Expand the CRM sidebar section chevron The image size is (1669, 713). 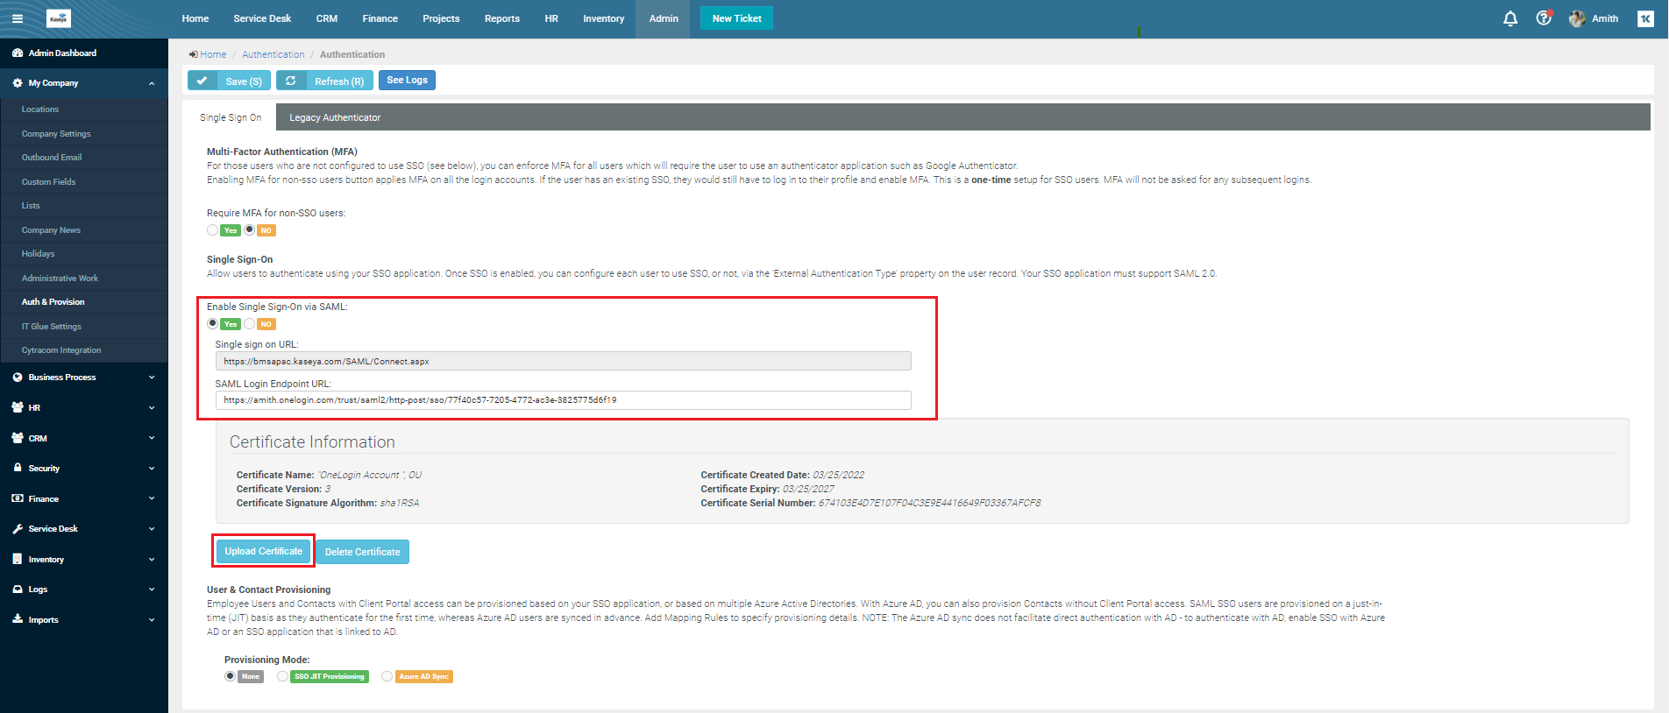[152, 438]
